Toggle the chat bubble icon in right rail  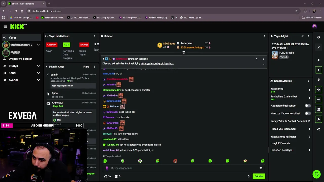pos(318,89)
